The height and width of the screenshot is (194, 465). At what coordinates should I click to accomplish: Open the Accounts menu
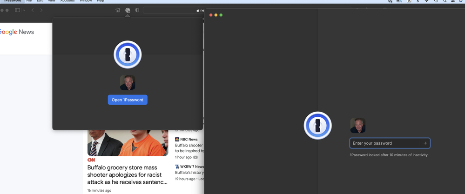click(67, 1)
